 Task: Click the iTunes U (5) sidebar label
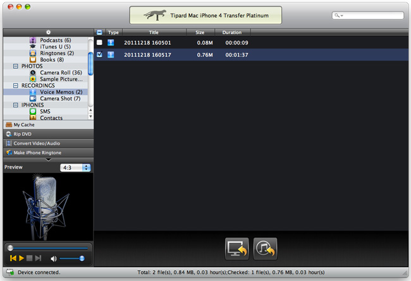click(x=55, y=47)
